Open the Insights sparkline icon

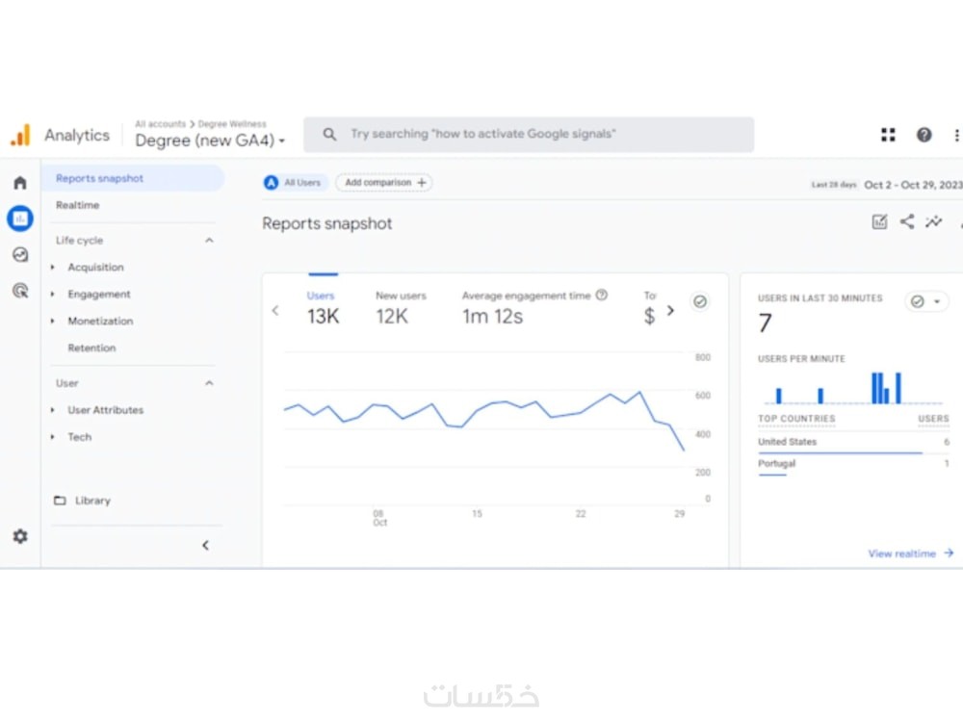[934, 221]
